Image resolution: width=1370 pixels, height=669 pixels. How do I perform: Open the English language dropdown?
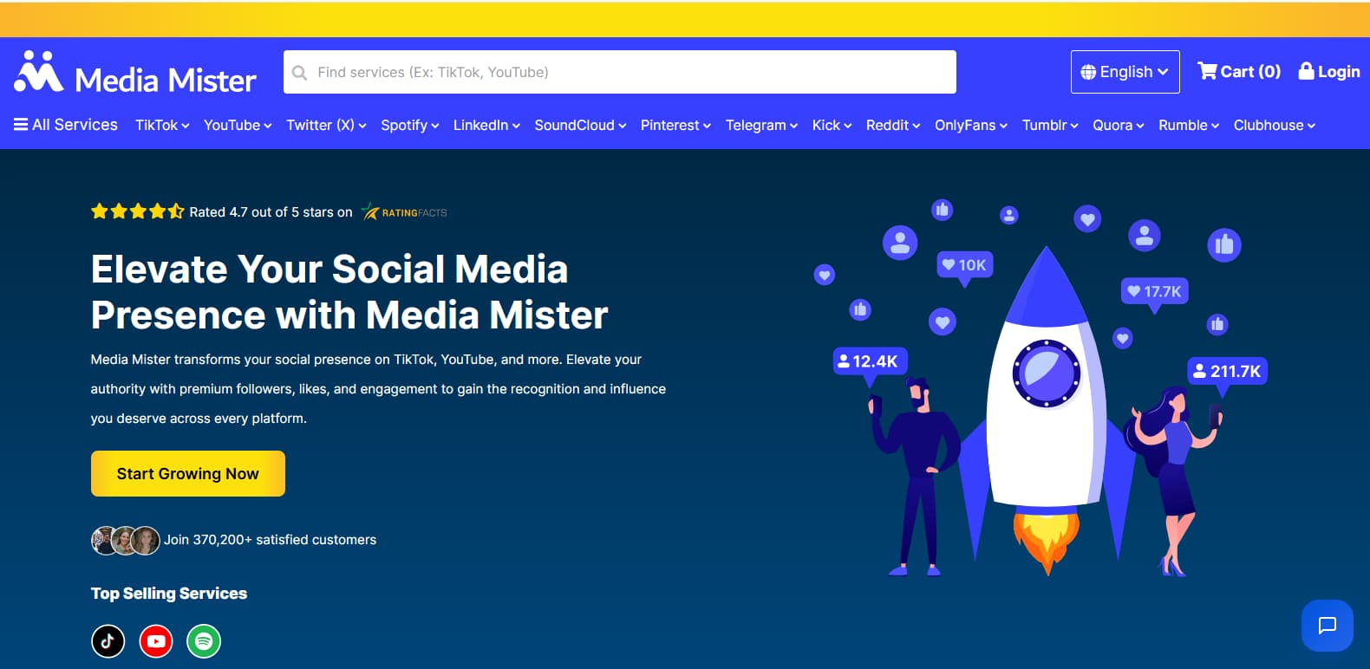click(x=1125, y=72)
